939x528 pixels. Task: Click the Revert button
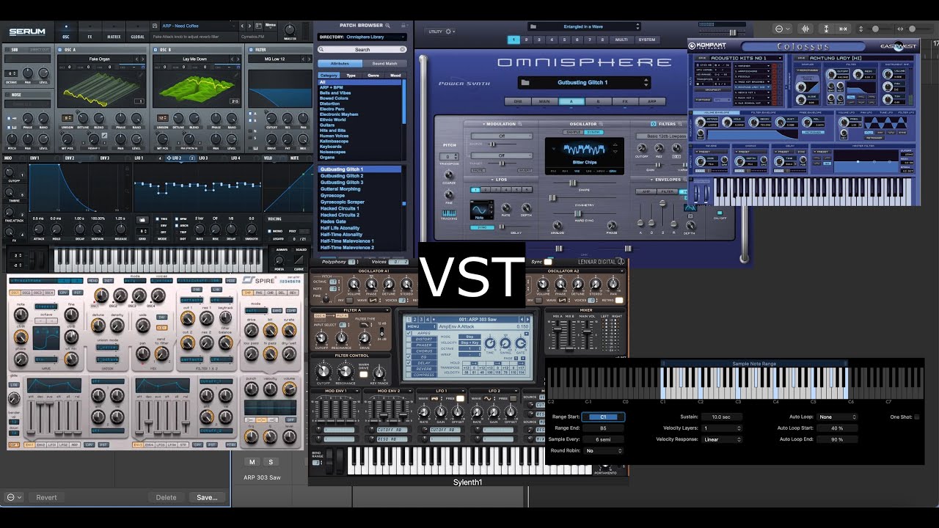point(46,497)
